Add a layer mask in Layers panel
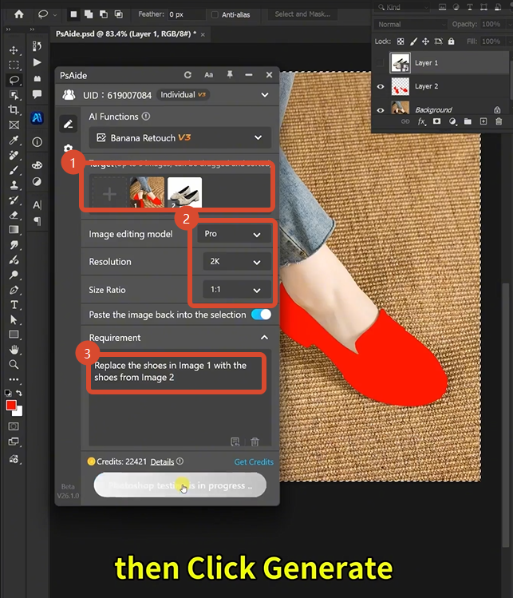 pyautogui.click(x=436, y=121)
